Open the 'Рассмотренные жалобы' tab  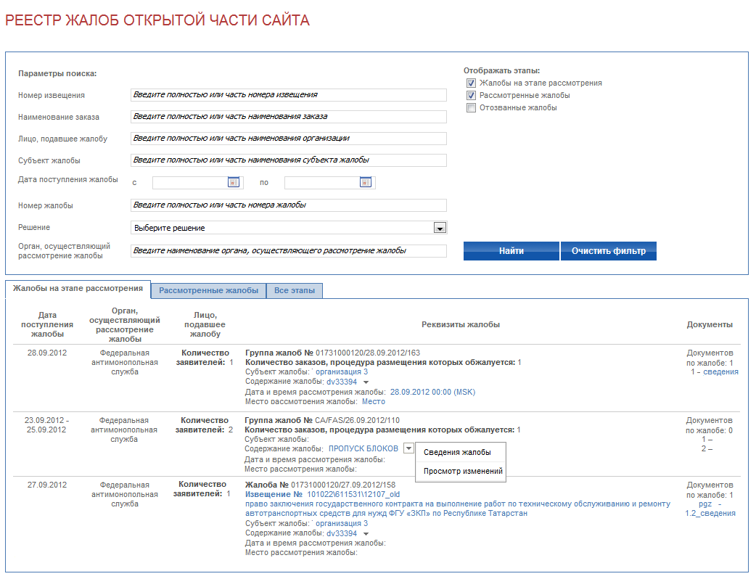tap(208, 291)
